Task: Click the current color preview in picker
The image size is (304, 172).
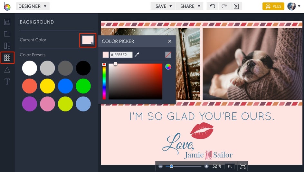Action: (106, 55)
